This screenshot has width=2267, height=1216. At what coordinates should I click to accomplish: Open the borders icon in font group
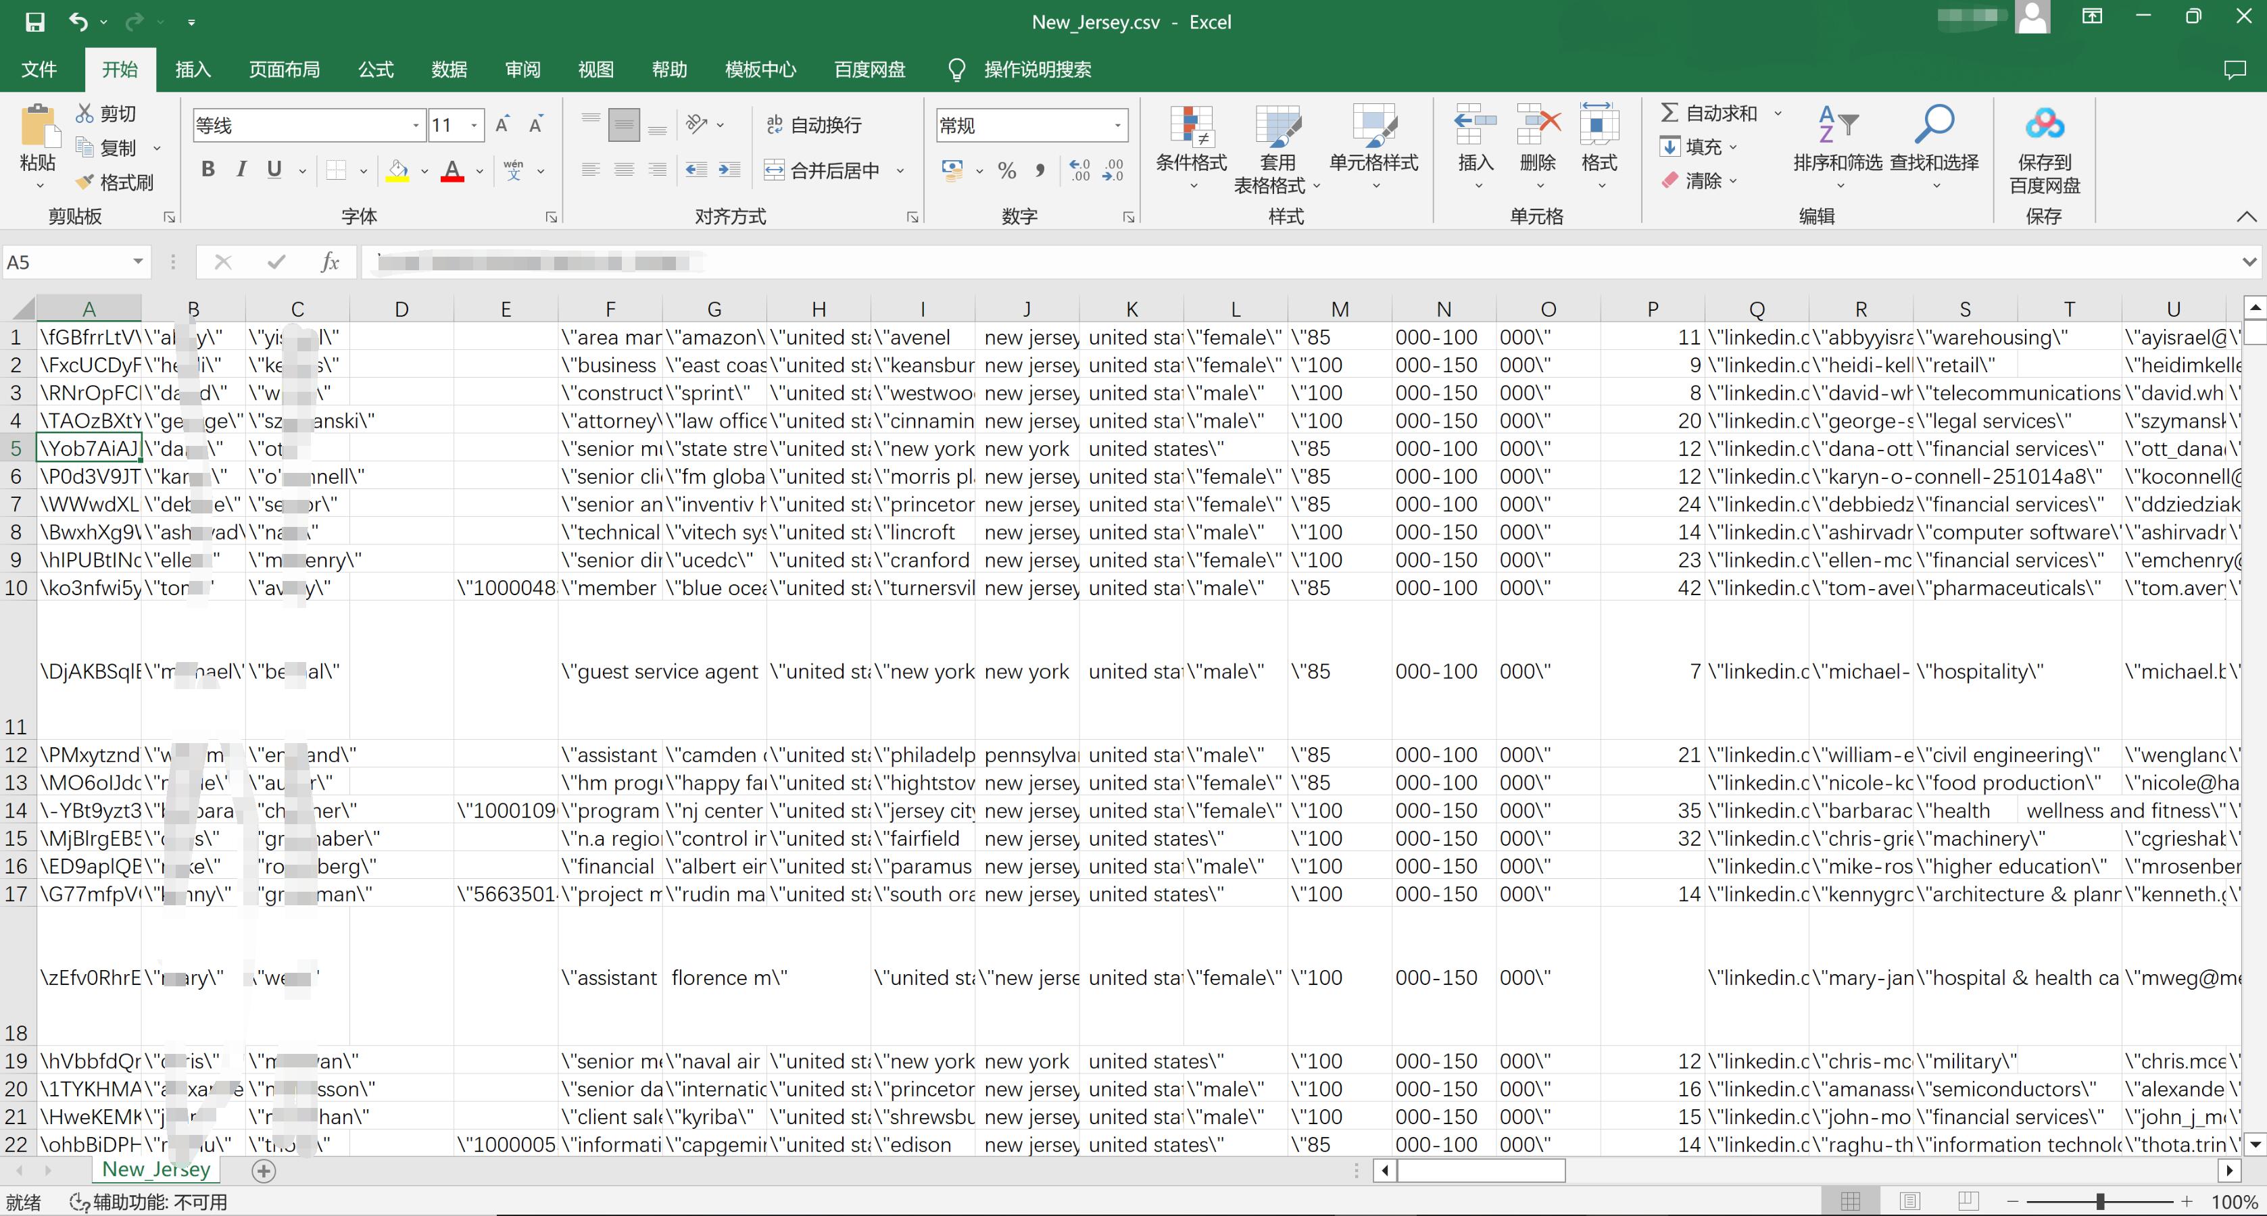click(336, 170)
